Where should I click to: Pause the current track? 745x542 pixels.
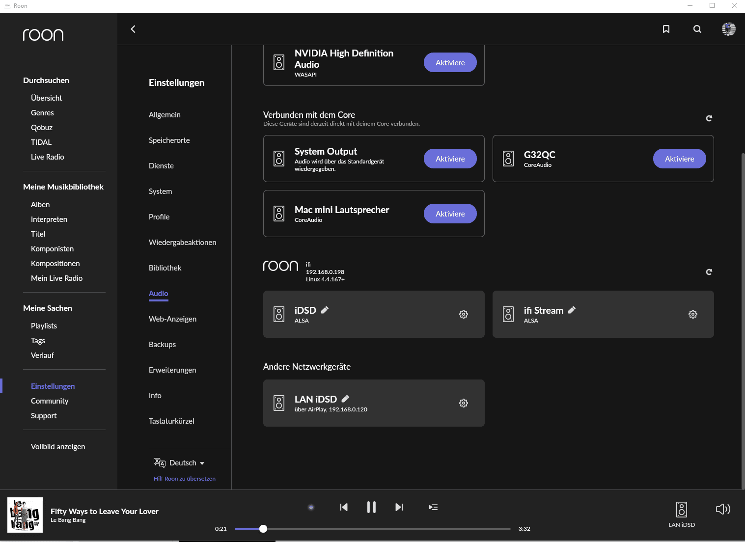371,507
